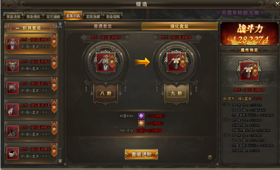Viewport: 280px width, 170px height.
Task: Click the 九阶 target chest armor icon
Action: coord(176,62)
